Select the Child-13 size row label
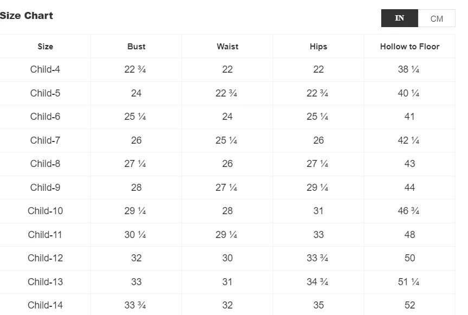This screenshot has width=468, height=315. 45,282
